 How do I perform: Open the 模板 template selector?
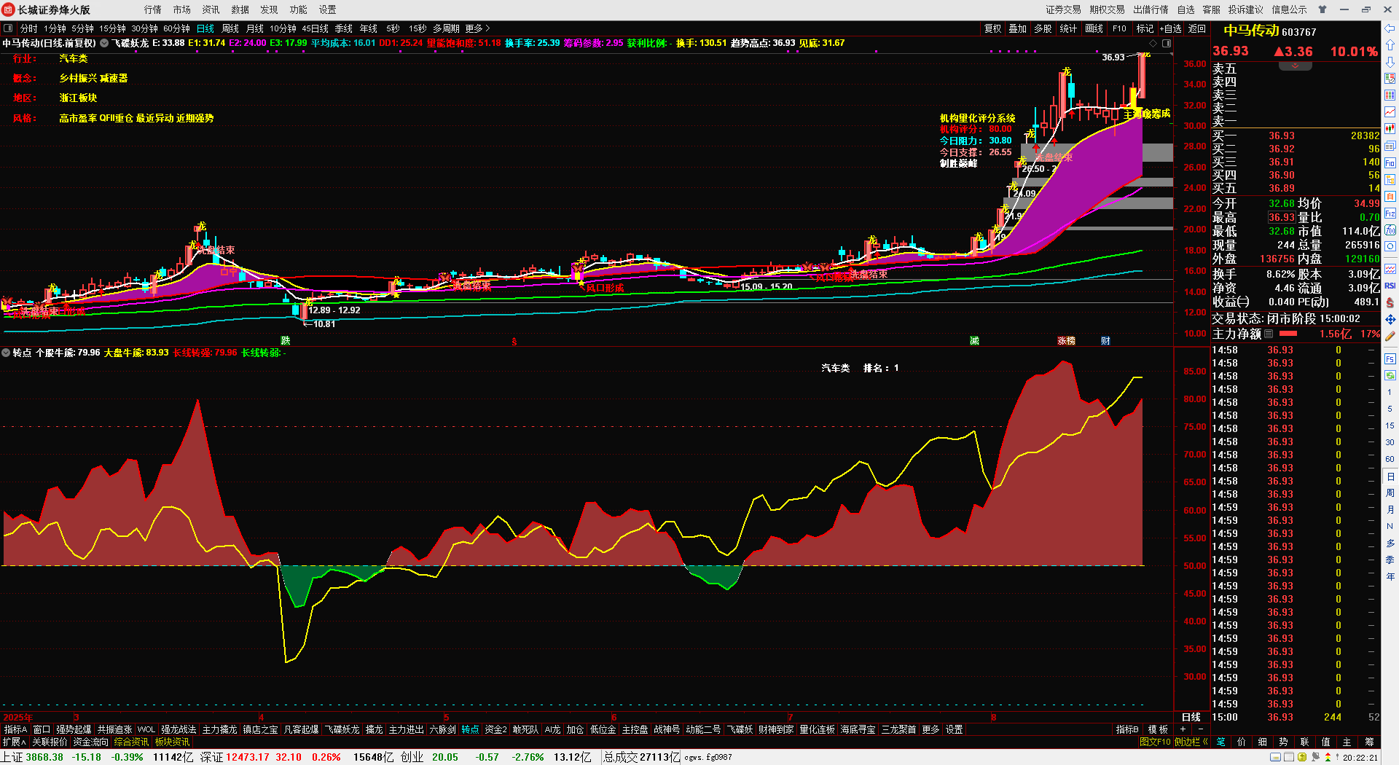point(1158,729)
